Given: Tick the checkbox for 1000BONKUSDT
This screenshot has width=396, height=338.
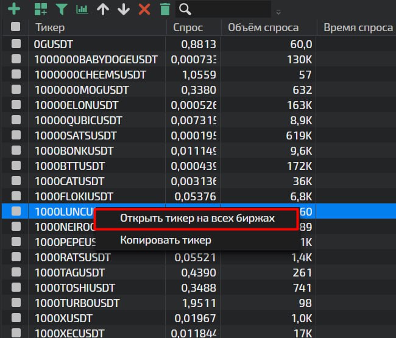Looking at the screenshot, I should (16, 150).
